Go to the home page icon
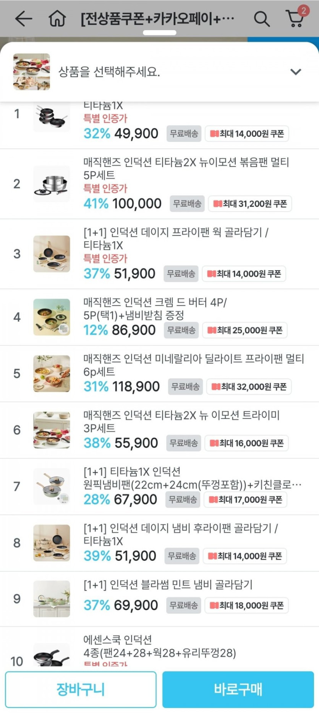This screenshot has height=713, width=319. (57, 18)
